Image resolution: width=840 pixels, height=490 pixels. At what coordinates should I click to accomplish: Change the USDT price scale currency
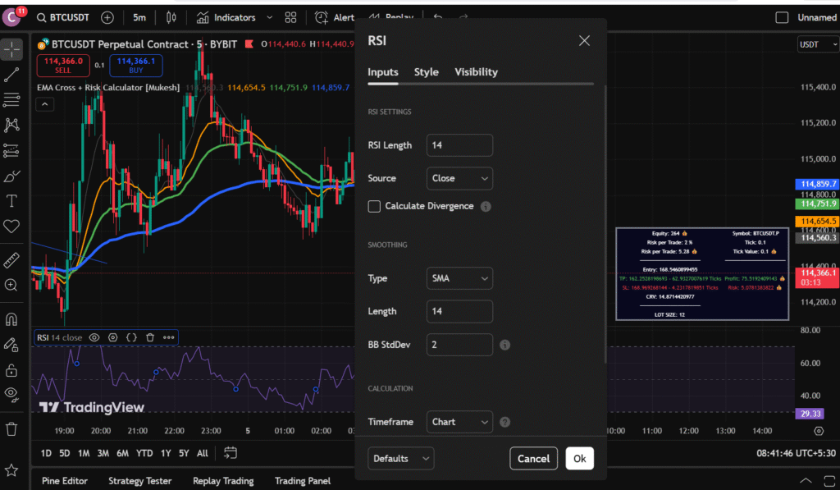tap(818, 44)
